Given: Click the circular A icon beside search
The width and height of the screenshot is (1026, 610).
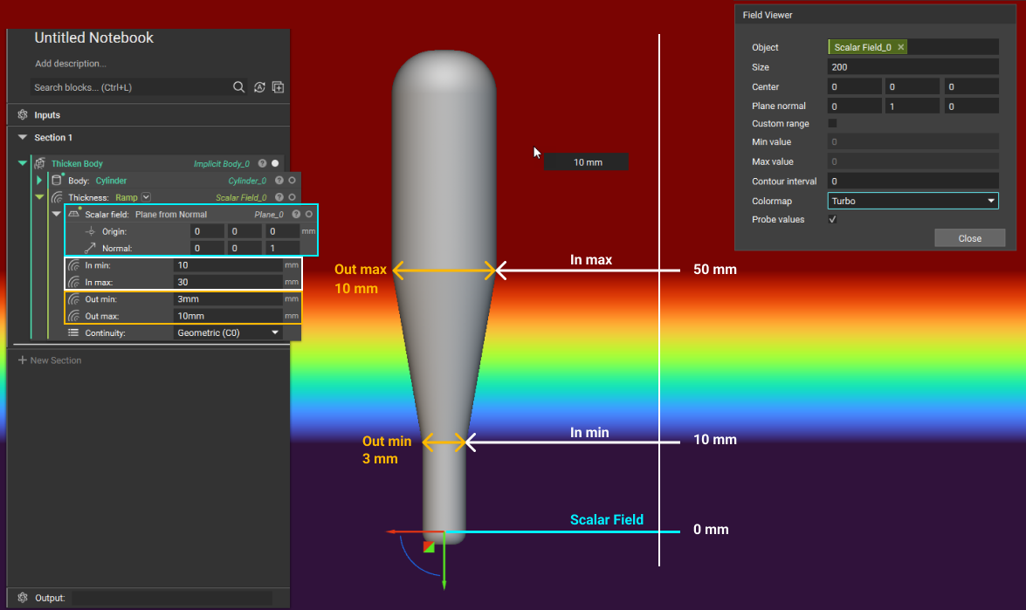Looking at the screenshot, I should tap(259, 87).
